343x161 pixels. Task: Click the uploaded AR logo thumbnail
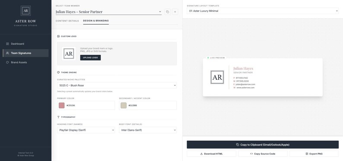[69, 54]
